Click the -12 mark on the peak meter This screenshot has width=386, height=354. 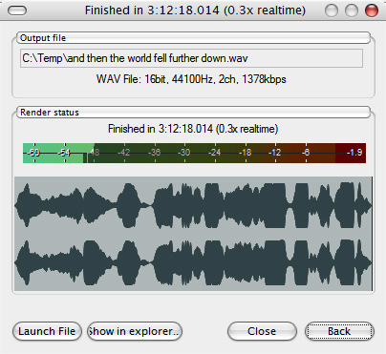(x=274, y=153)
